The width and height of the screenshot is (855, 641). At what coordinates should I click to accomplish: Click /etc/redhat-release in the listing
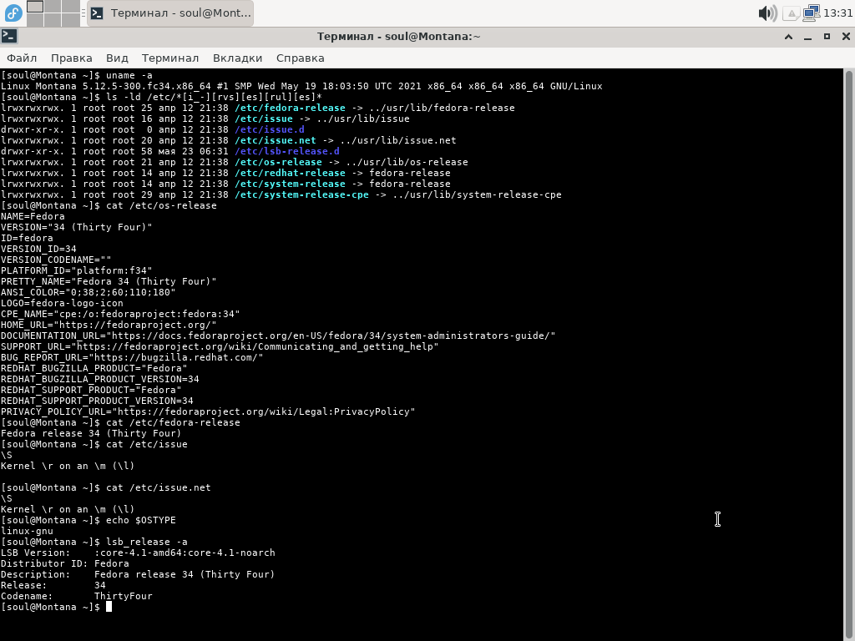[x=290, y=173]
